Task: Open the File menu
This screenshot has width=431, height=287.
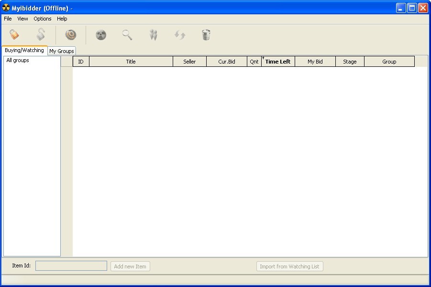Action: (x=7, y=19)
